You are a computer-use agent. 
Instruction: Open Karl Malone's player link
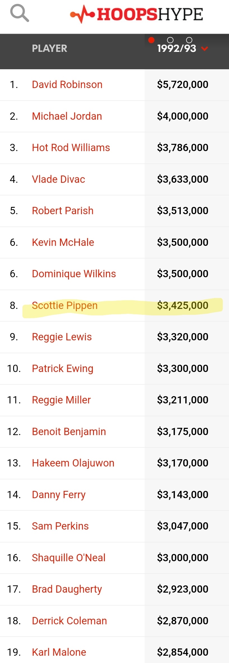click(x=59, y=652)
